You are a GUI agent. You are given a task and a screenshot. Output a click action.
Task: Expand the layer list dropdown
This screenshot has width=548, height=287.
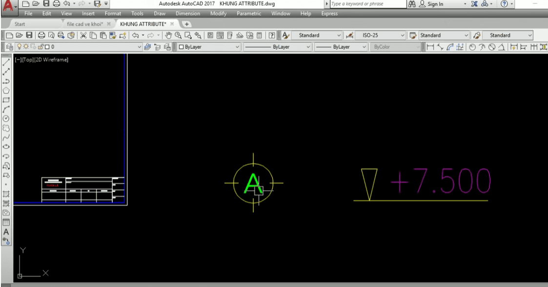click(x=139, y=47)
